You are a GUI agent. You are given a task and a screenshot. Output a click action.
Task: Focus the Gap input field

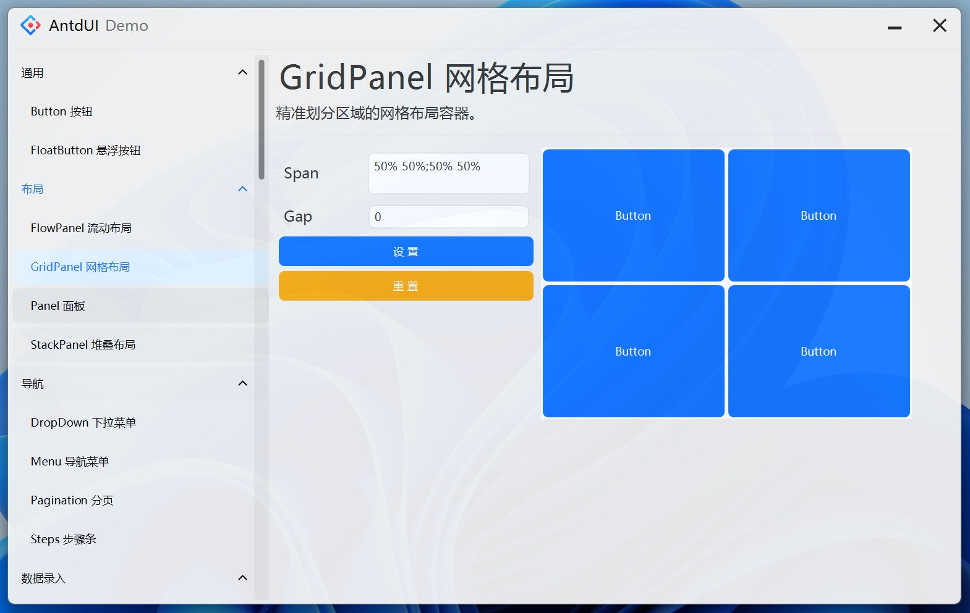448,217
